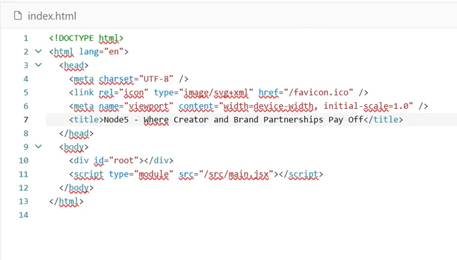457x260 pixels.
Task: Click the word "Node5" in the title
Action: pyautogui.click(x=116, y=120)
